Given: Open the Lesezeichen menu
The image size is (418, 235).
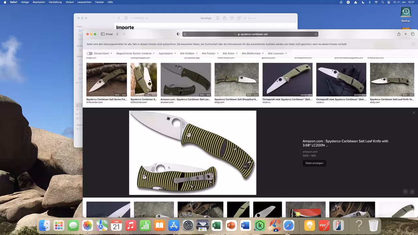Looking at the screenshot, I should pyautogui.click(x=84, y=2).
